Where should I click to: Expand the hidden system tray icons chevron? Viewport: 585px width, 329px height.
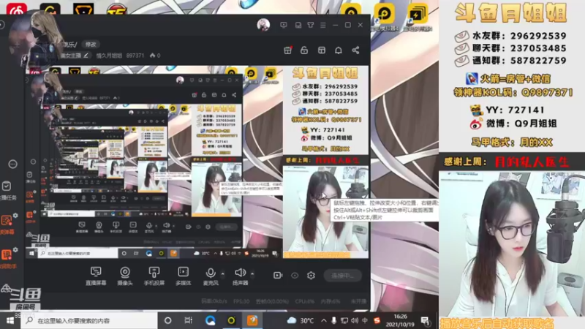323,320
